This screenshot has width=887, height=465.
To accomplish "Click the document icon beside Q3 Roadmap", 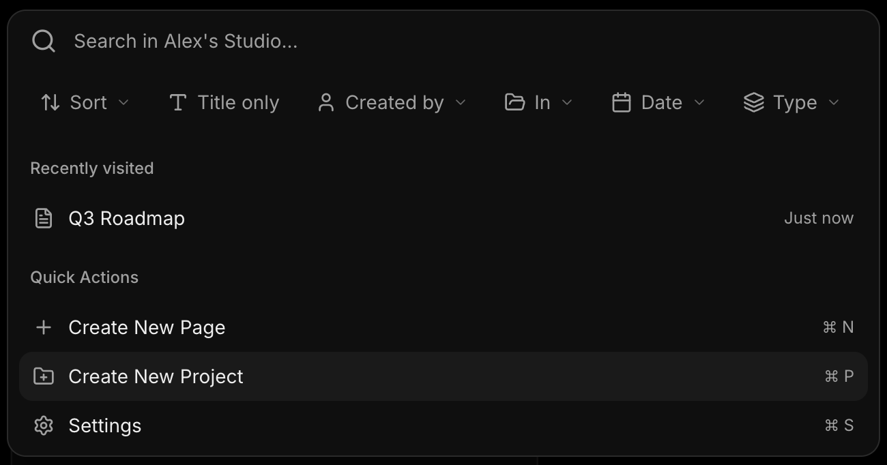I will 44,218.
